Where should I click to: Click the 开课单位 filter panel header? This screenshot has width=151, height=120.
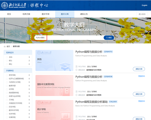pos(18,71)
